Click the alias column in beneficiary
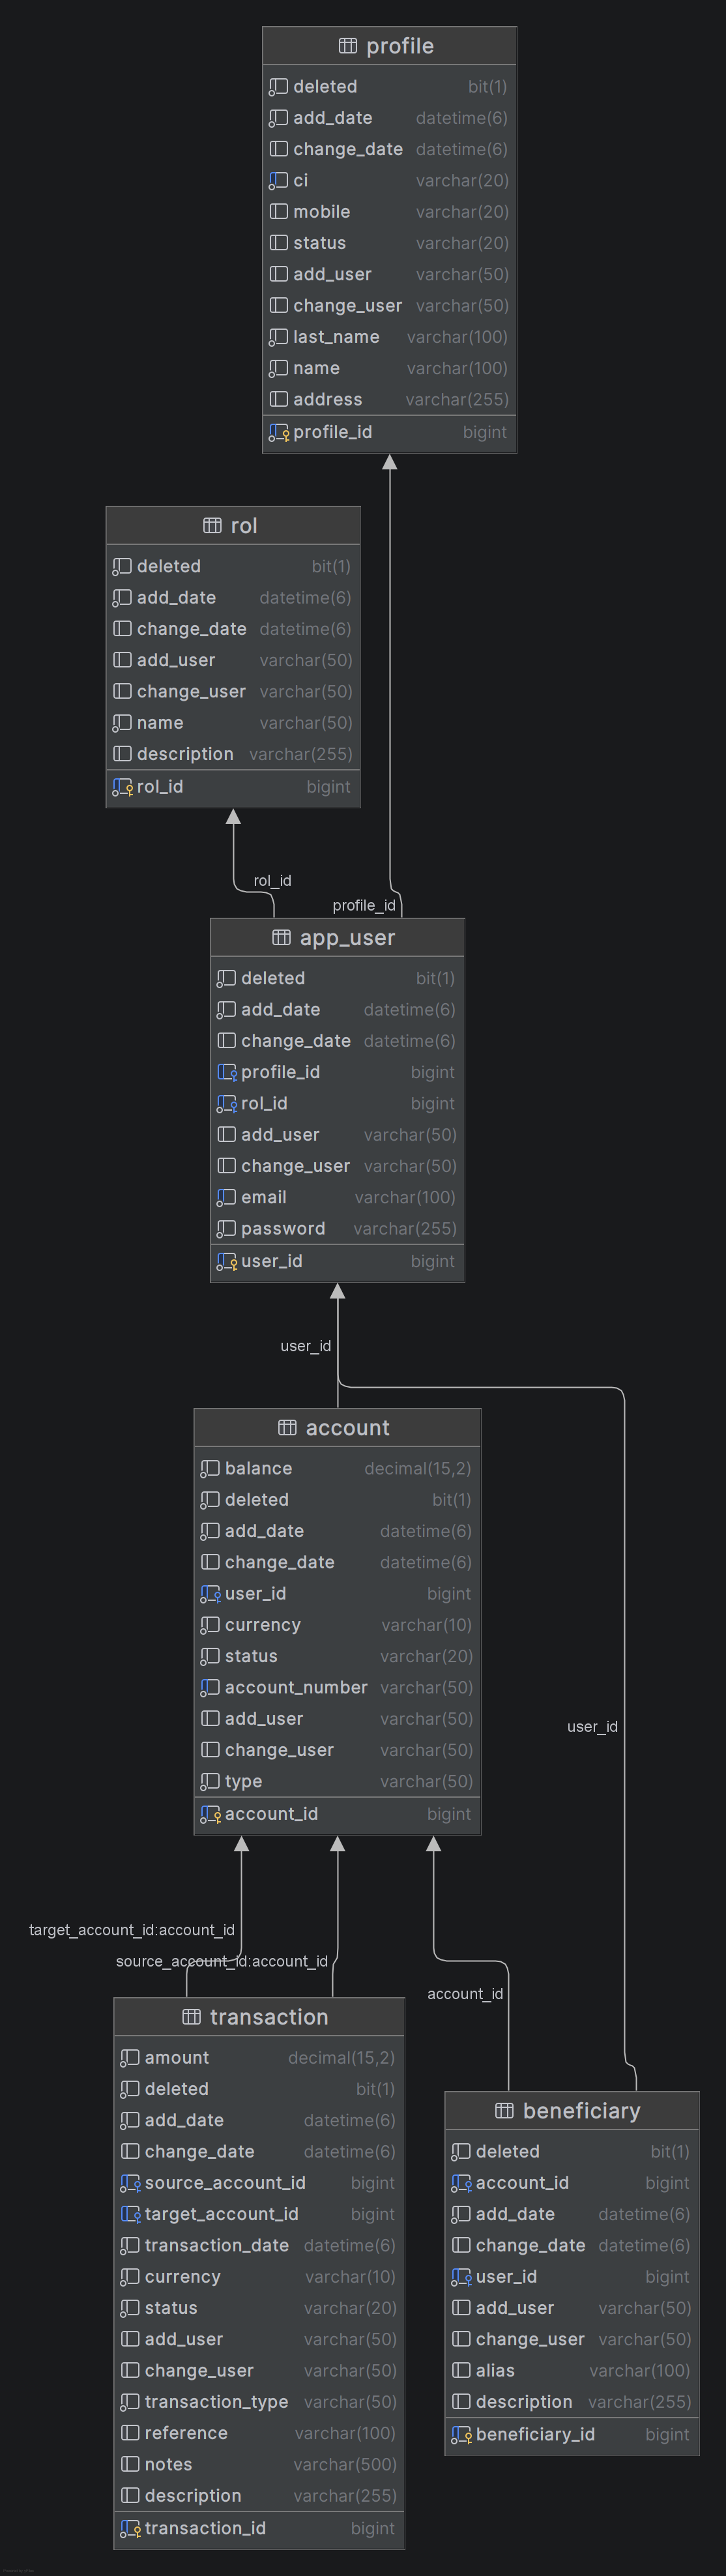 (x=571, y=2370)
